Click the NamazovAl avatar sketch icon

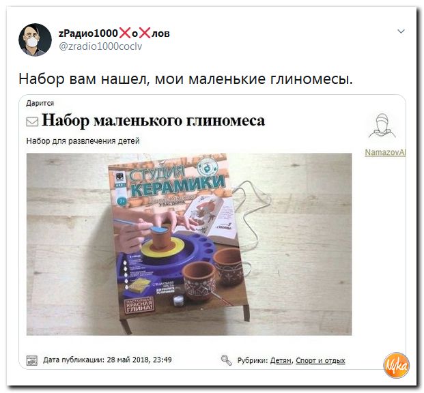[382, 126]
